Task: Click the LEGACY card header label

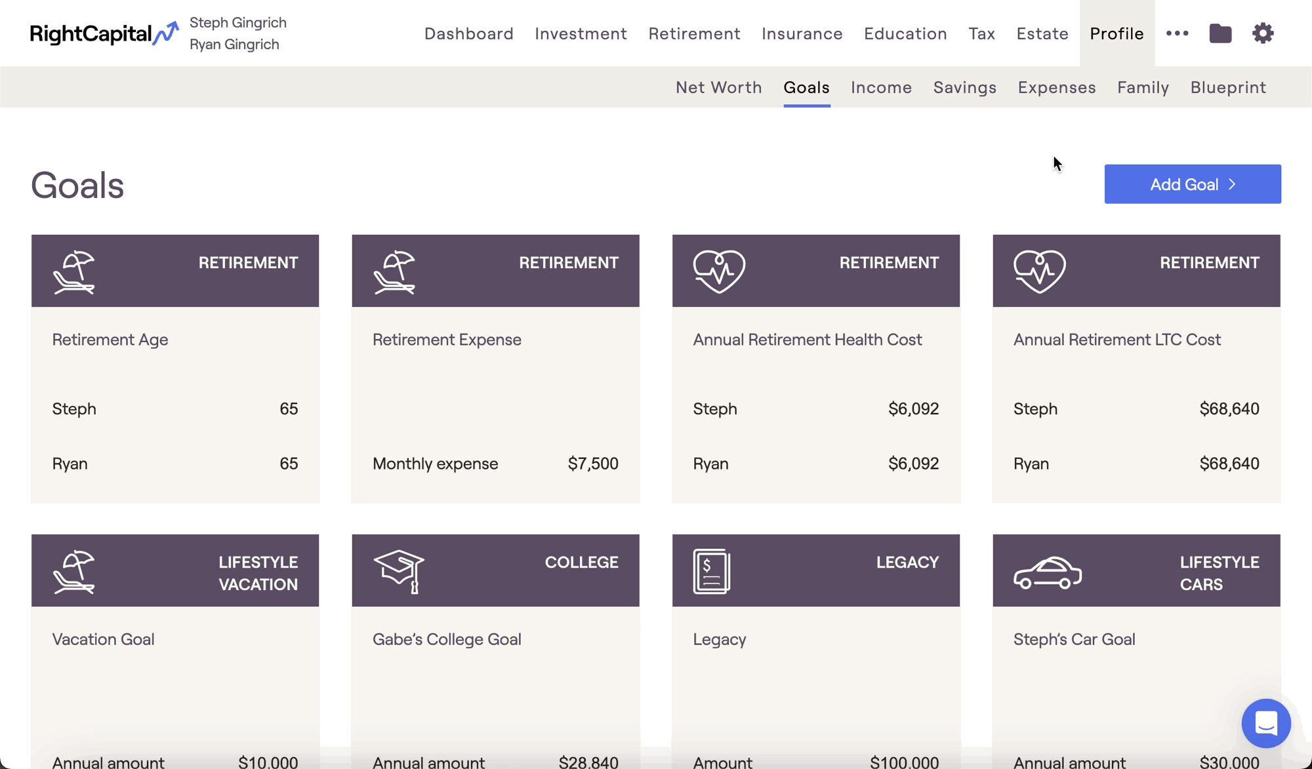Action: click(907, 562)
